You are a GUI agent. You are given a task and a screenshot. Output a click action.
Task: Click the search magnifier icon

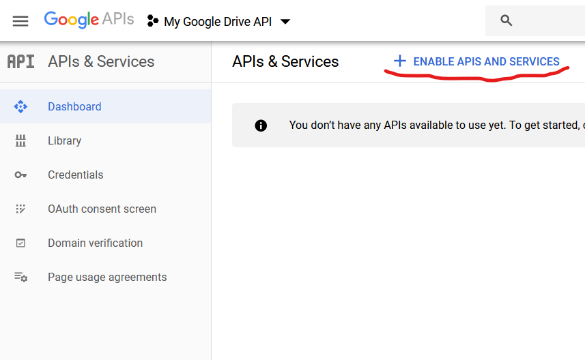point(506,20)
